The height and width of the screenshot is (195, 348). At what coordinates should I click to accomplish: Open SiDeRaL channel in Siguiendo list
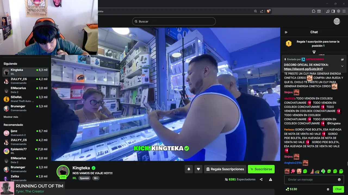pyautogui.click(x=26, y=99)
